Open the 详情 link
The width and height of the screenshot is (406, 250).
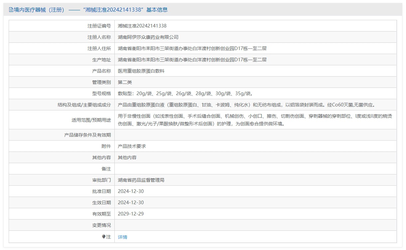[122, 237]
